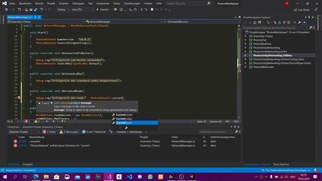Click the Live Share icon
Viewport: 322px width, 181px height.
coord(295,10)
